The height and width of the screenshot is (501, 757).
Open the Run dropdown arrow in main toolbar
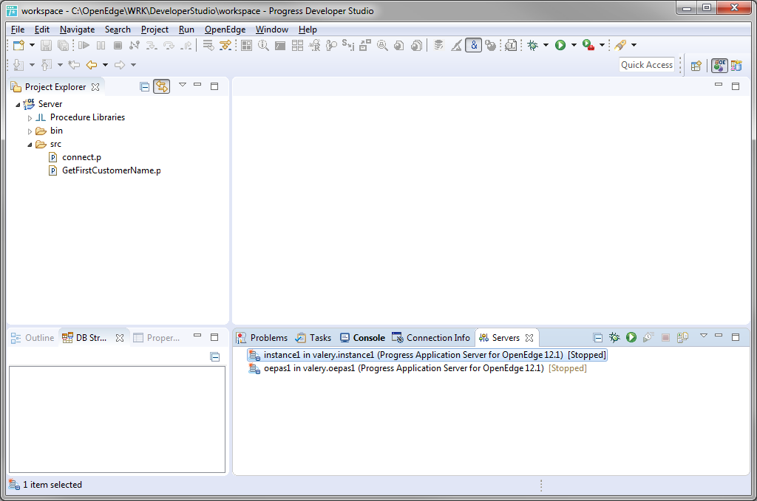click(574, 45)
